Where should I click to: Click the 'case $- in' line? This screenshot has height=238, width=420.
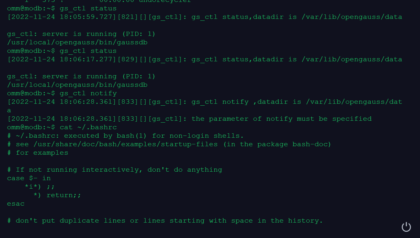tap(29, 178)
